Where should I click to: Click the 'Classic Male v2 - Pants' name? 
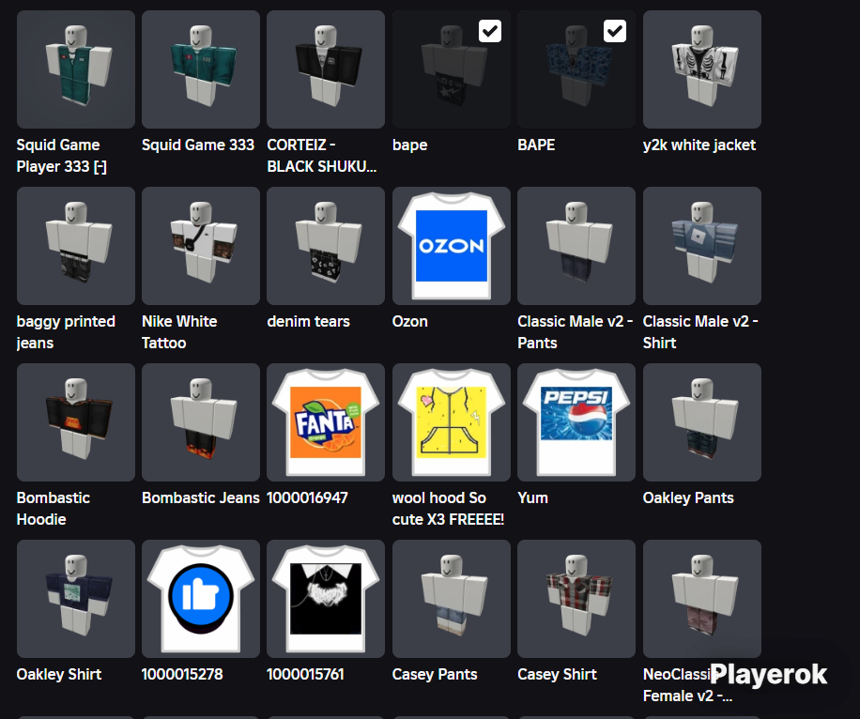[576, 332]
